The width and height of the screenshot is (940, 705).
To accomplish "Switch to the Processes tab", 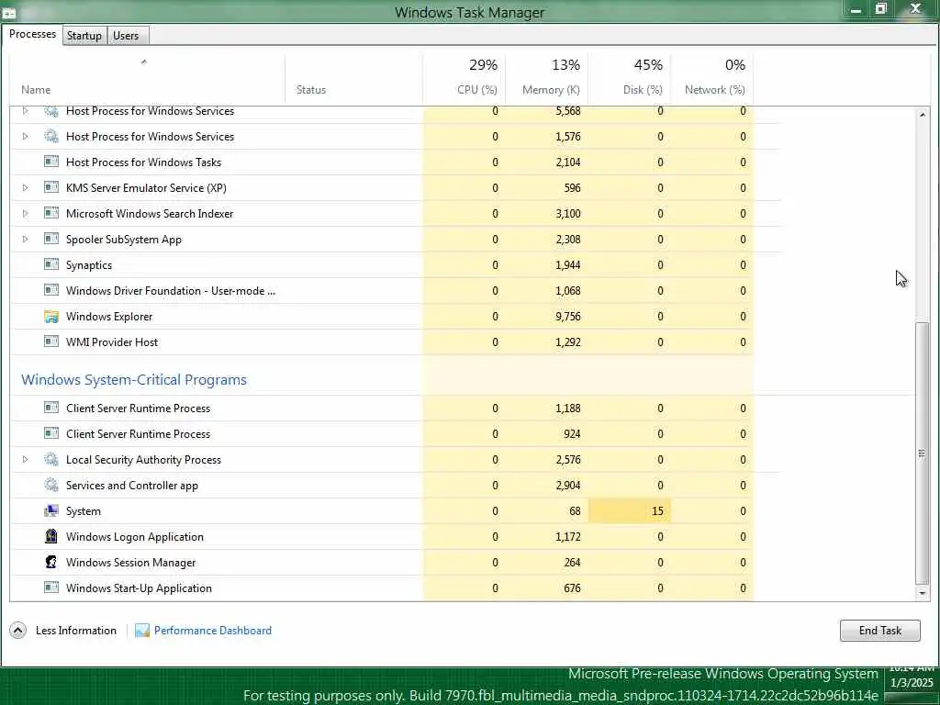I will tap(32, 34).
